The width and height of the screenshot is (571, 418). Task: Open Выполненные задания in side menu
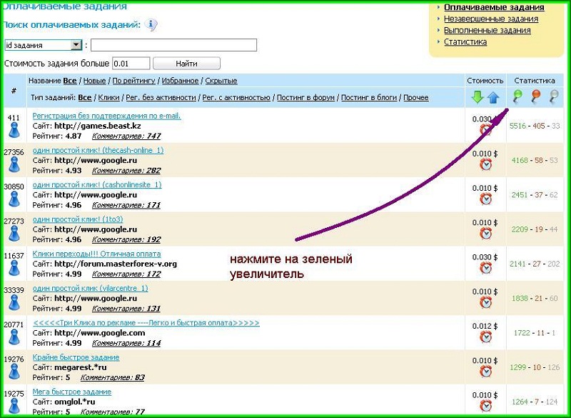(487, 30)
